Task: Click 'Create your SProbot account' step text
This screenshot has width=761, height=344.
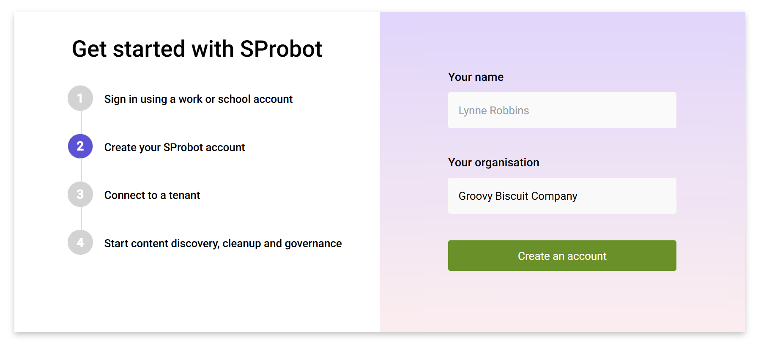Action: click(x=175, y=147)
